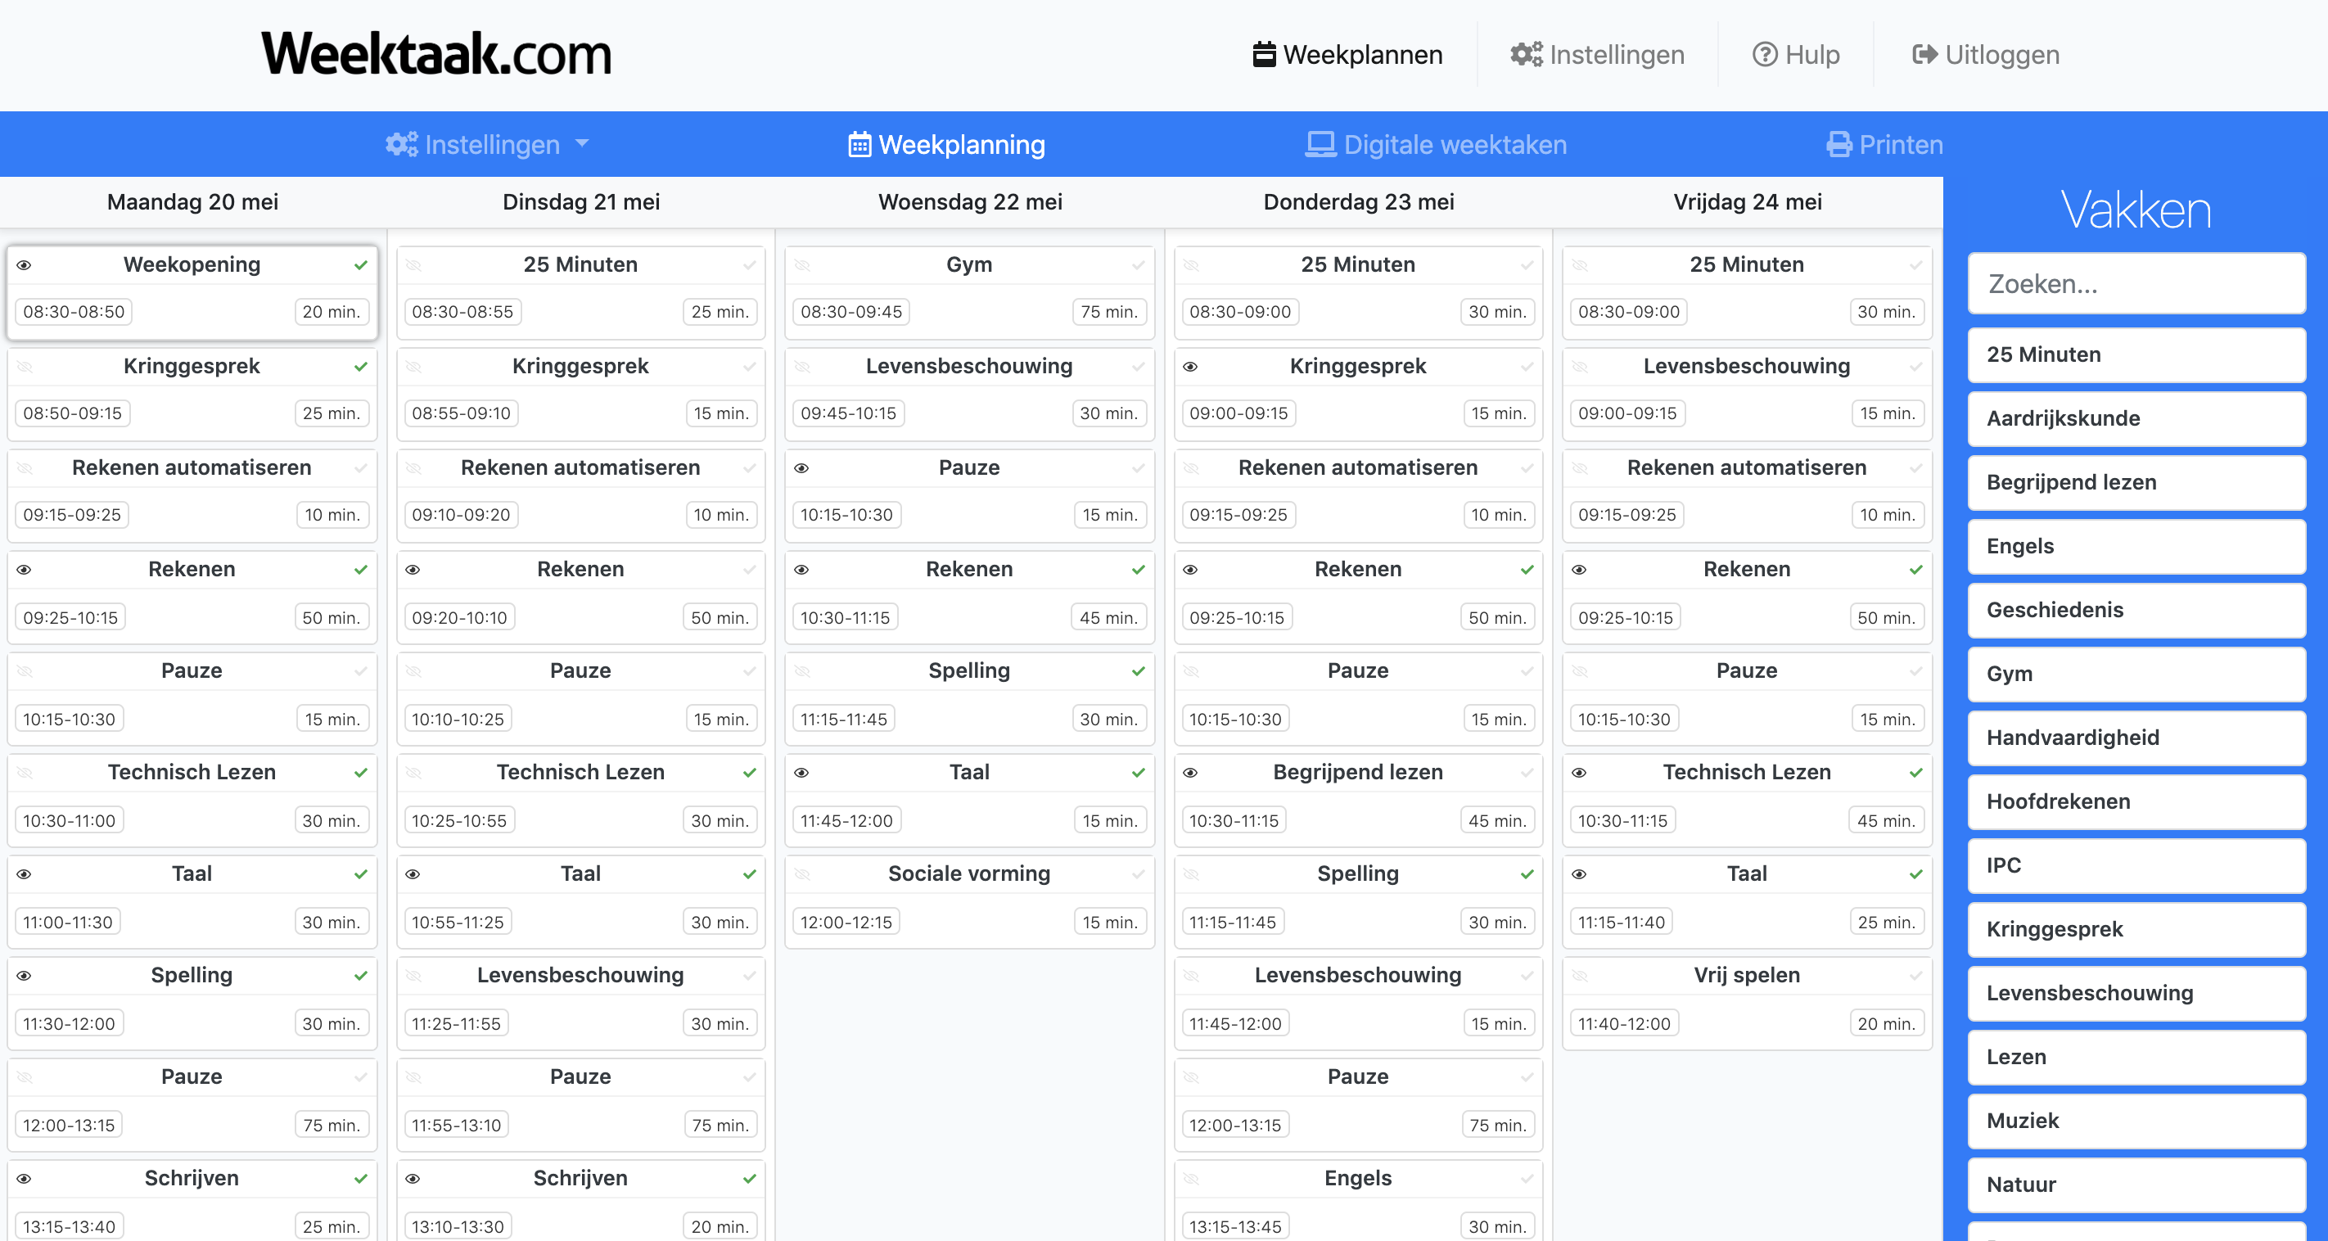This screenshot has width=2328, height=1241.
Task: Show the hidden Gym lesson with the eye toggle
Action: [x=802, y=265]
